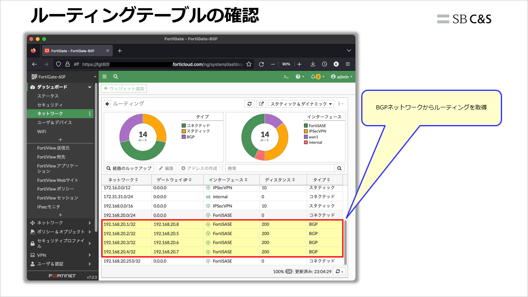This screenshot has width=528, height=297.
Task: Open セキュリティ dashboard
Action: click(50, 105)
